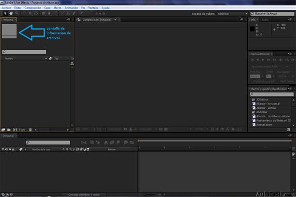
Task: Open RAM preview options dropdown
Action: 269,66
